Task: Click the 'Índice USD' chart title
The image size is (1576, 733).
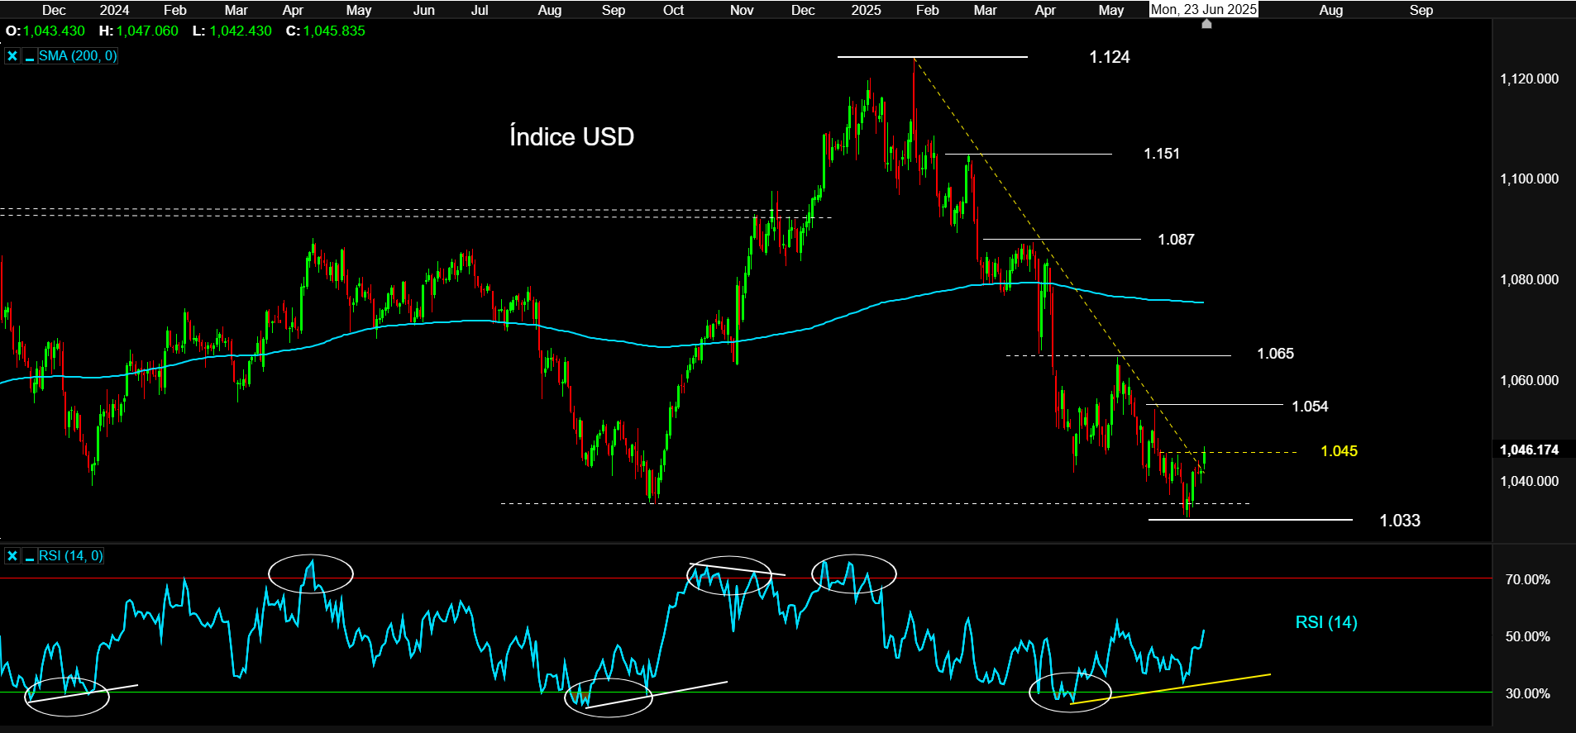Action: point(571,136)
